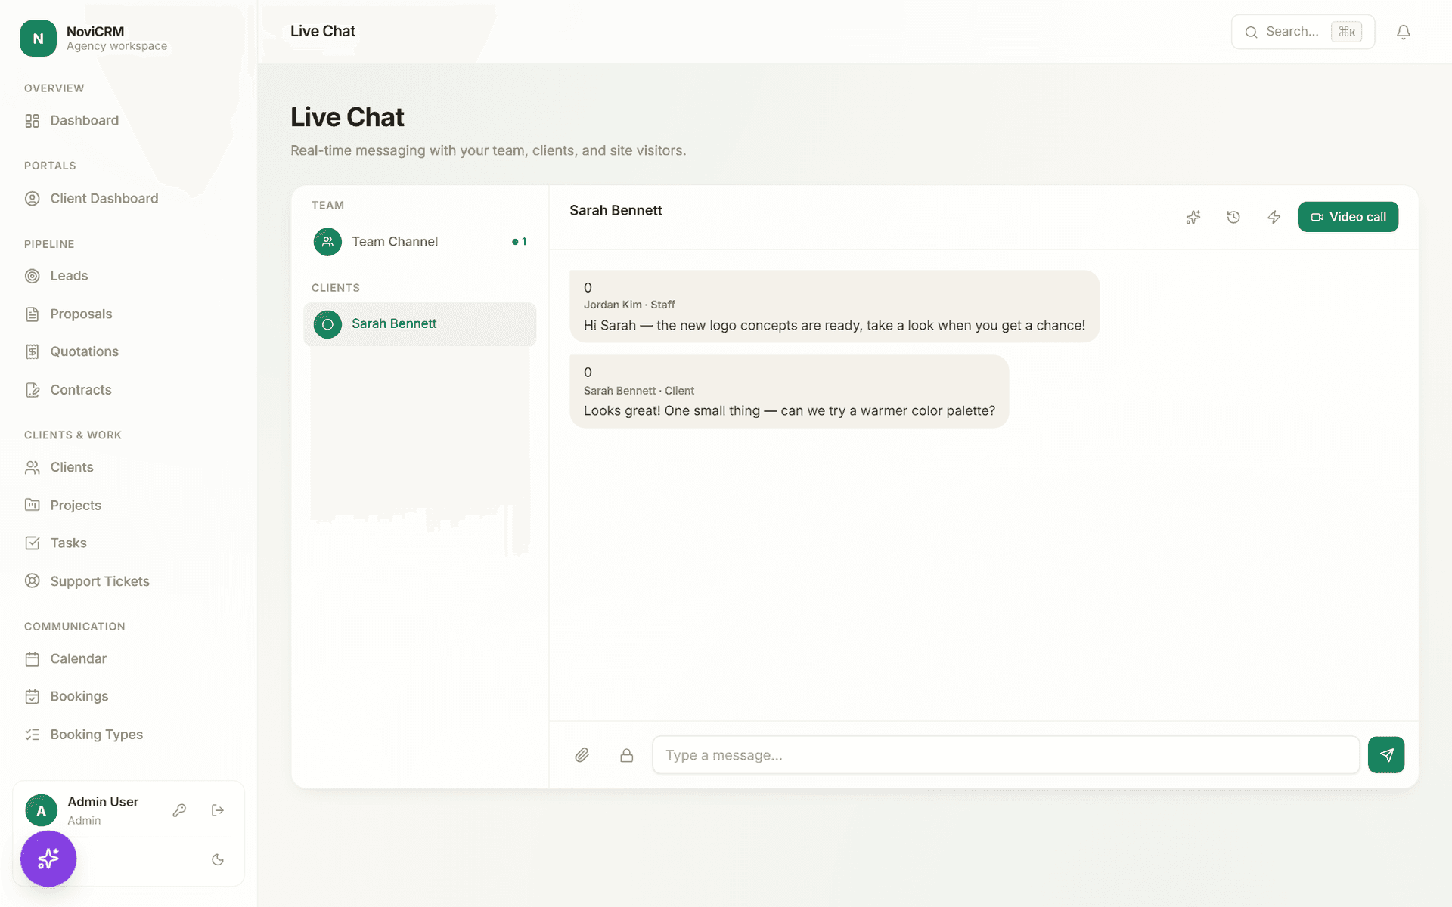Click the purple AI assistant floating button
The image size is (1452, 907).
tap(48, 859)
